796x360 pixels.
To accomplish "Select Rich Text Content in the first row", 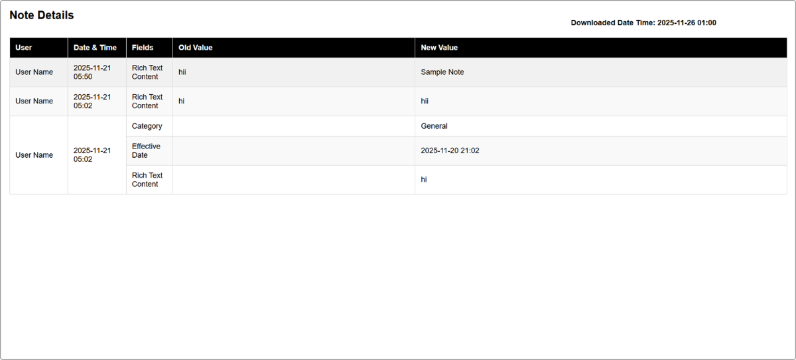I will point(147,72).
